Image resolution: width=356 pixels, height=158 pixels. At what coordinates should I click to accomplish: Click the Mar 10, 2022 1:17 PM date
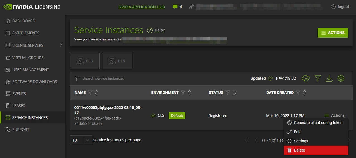point(285,116)
